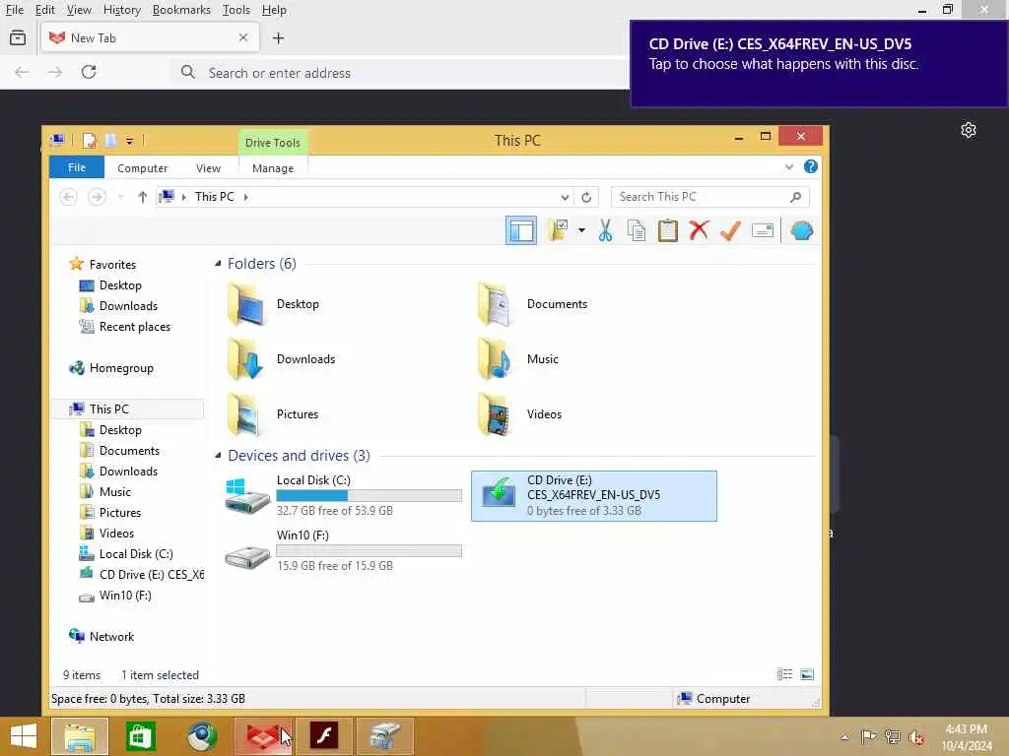Image resolution: width=1009 pixels, height=756 pixels.
Task: Open browser History menu
Action: pos(121,10)
